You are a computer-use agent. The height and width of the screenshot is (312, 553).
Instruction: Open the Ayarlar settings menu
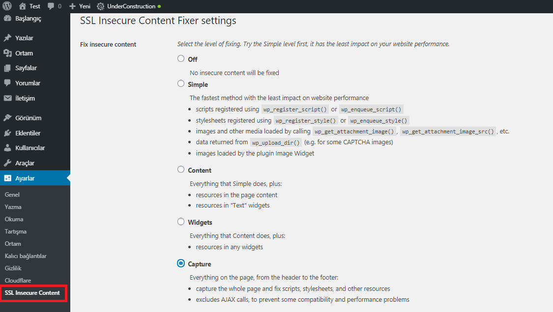(x=35, y=178)
